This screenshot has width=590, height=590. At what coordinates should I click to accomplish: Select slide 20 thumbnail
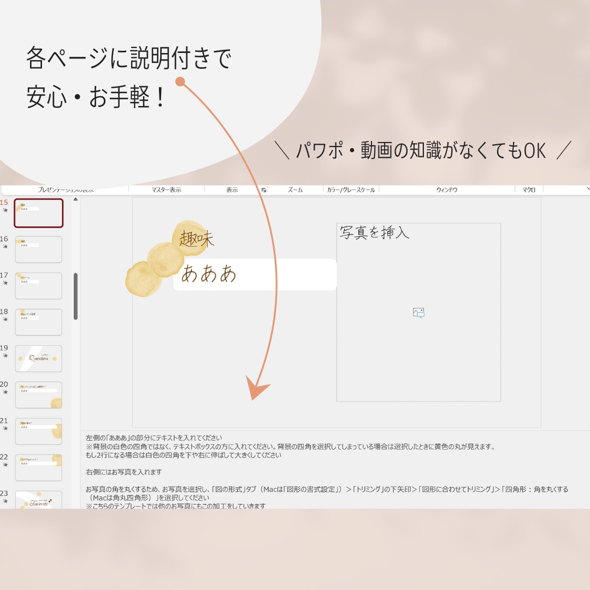pyautogui.click(x=38, y=395)
